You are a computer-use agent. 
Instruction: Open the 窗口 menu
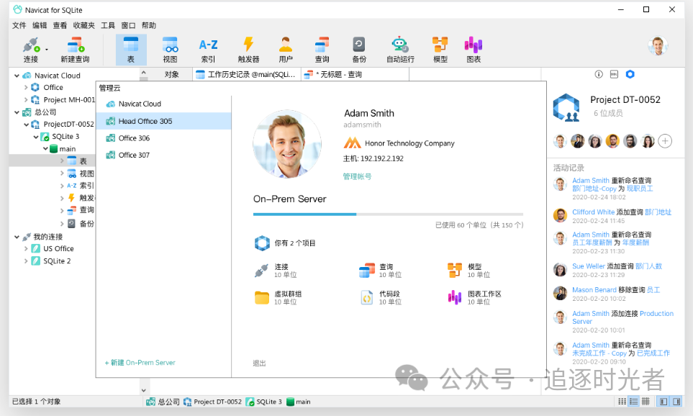pyautogui.click(x=128, y=26)
